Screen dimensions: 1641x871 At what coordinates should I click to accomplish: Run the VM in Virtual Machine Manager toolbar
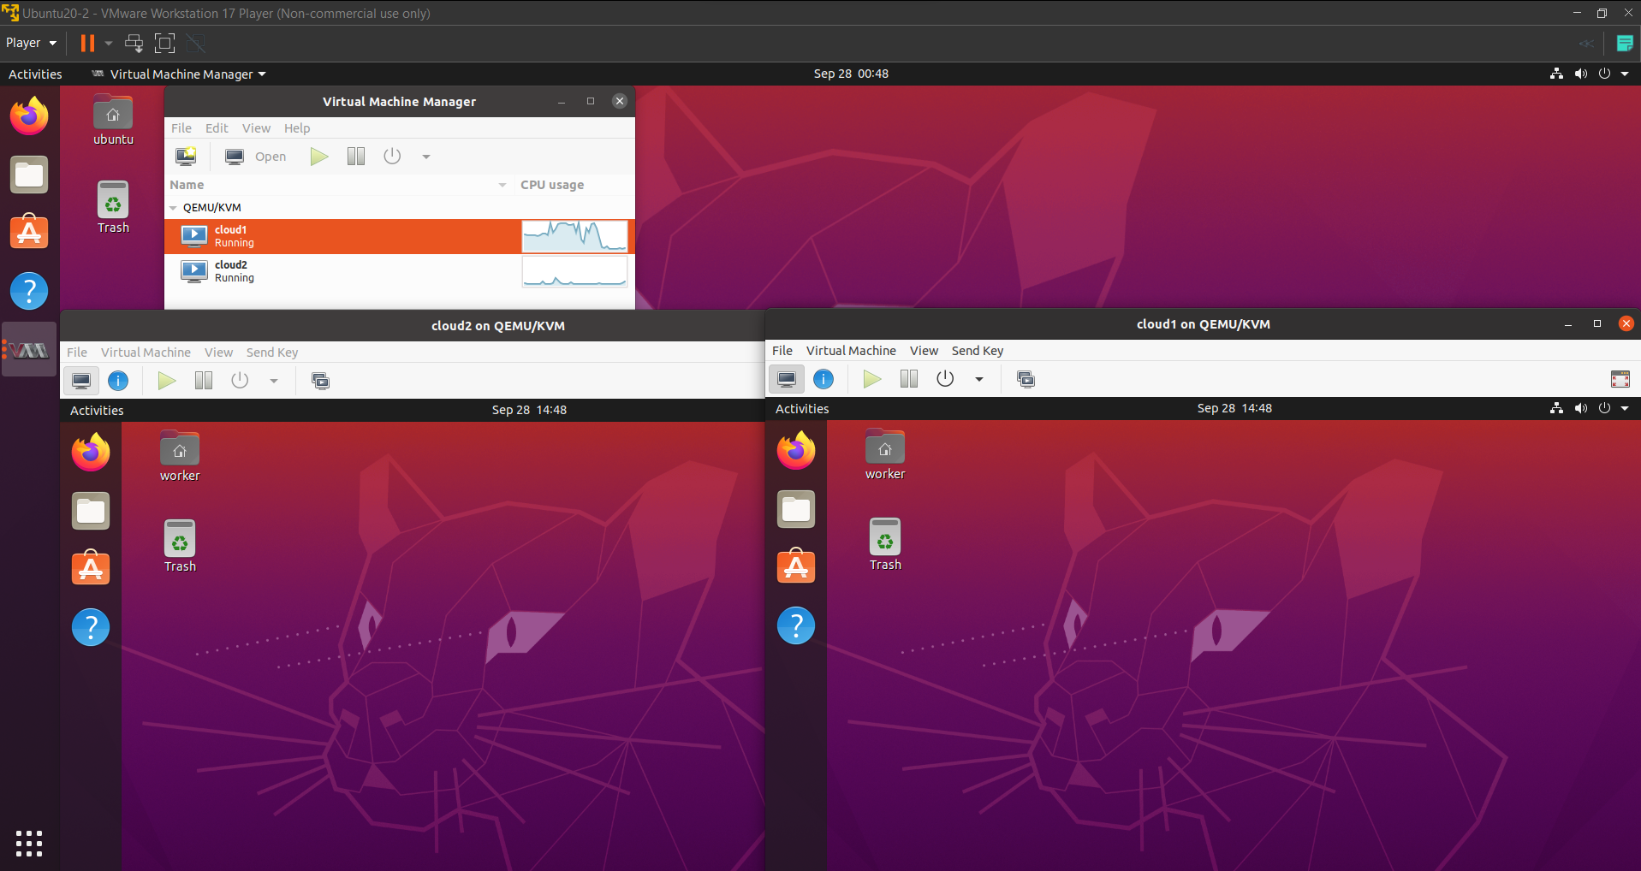[318, 157]
